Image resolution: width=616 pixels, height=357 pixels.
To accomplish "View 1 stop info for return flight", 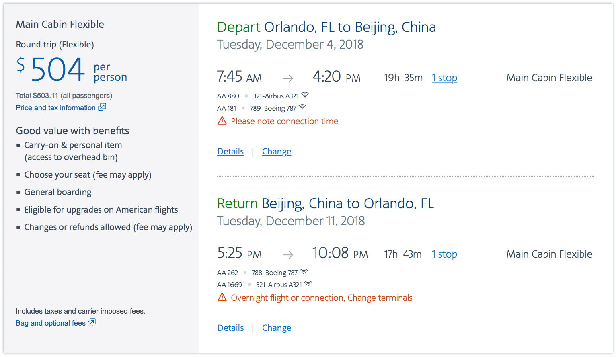I will [444, 254].
